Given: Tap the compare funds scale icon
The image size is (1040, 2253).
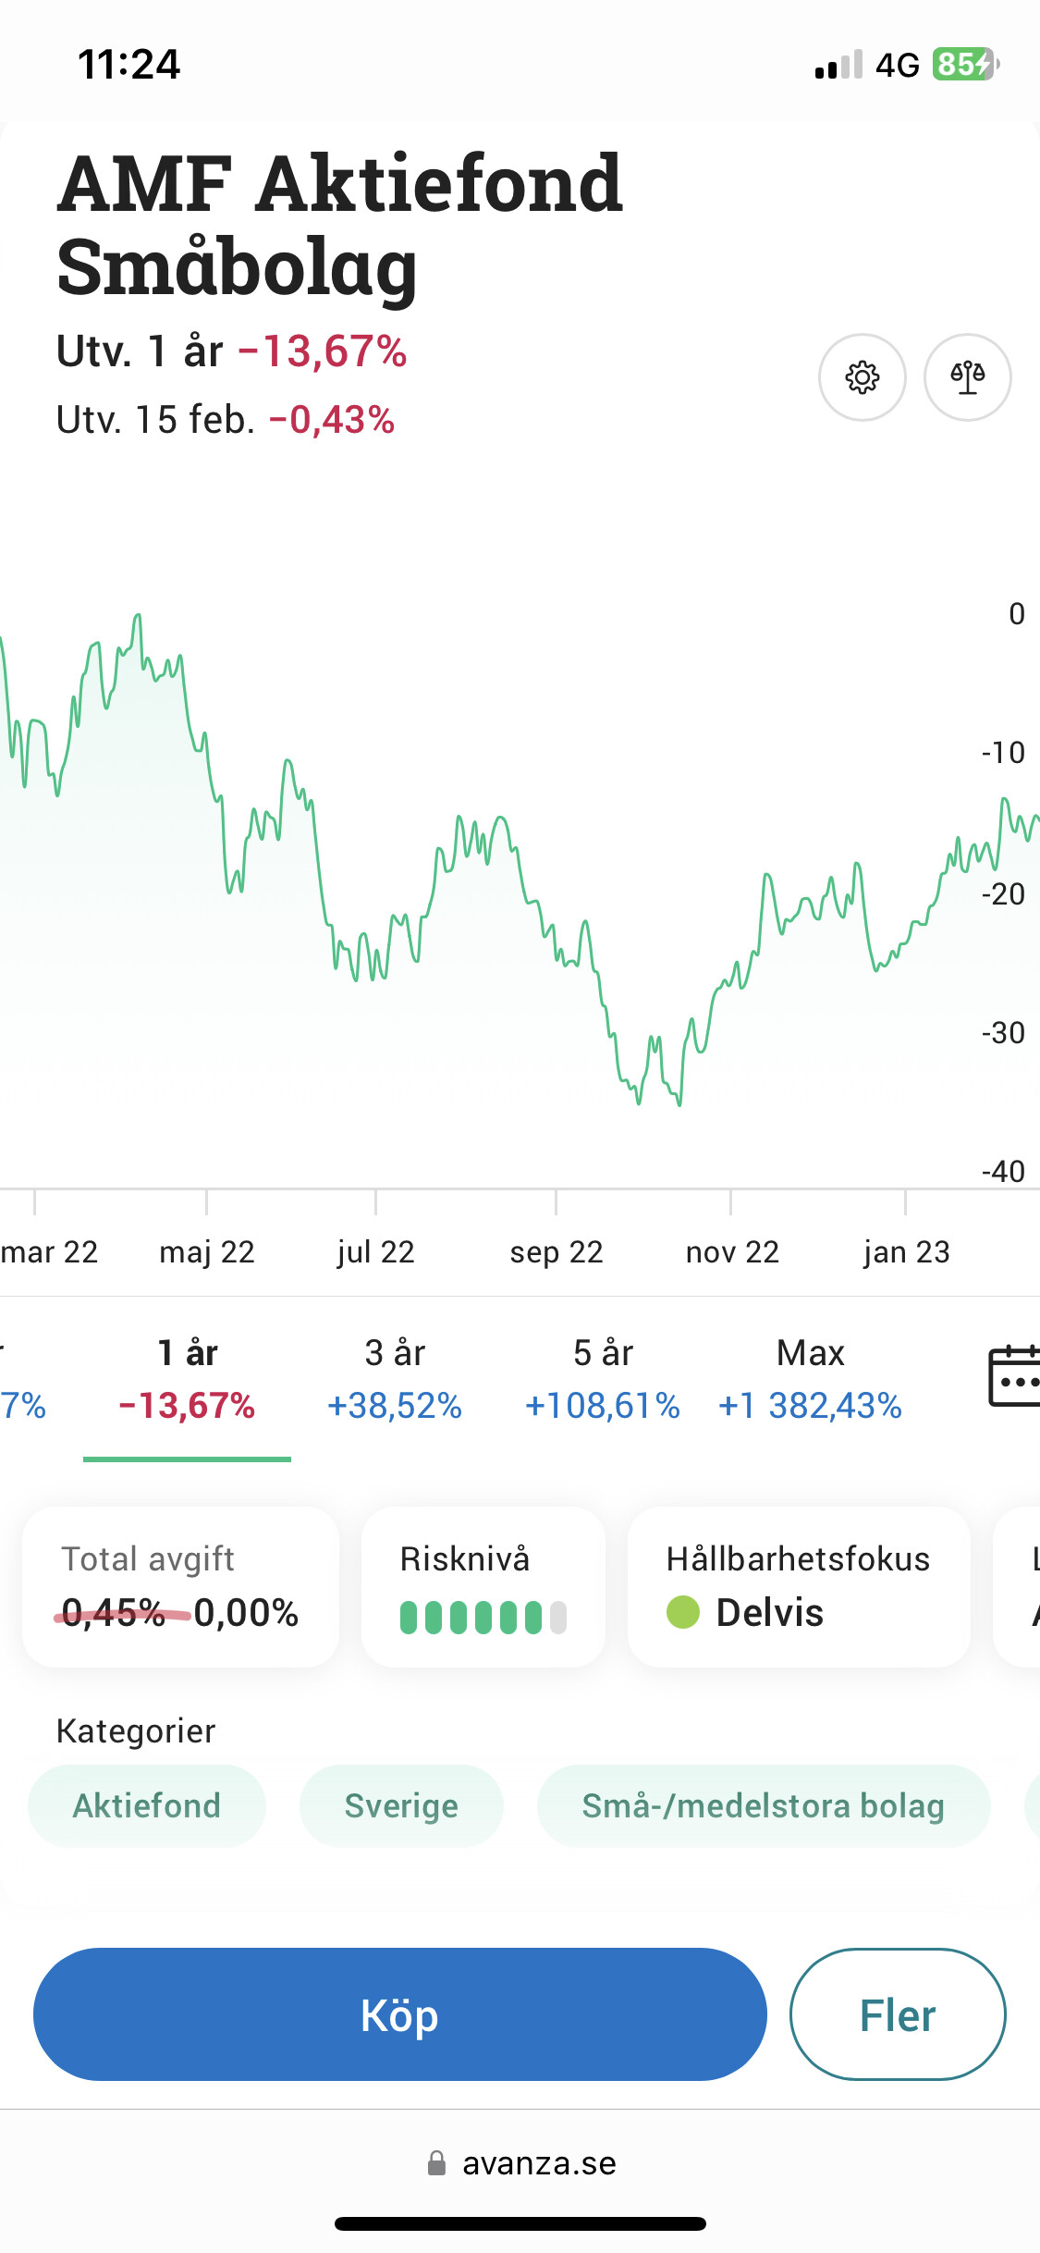Looking at the screenshot, I should [x=967, y=377].
